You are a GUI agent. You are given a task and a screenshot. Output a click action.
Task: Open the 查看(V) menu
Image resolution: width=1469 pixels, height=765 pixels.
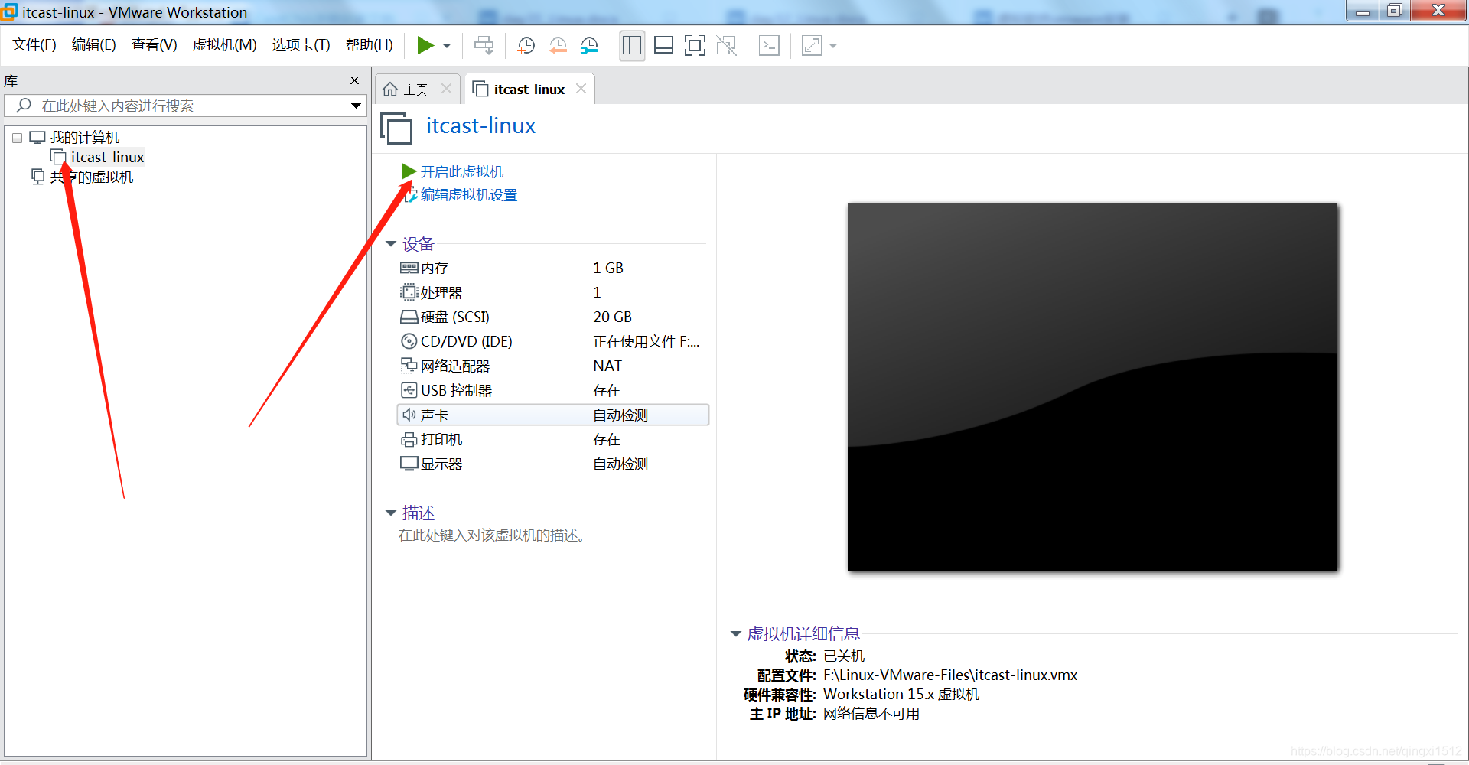tap(154, 45)
